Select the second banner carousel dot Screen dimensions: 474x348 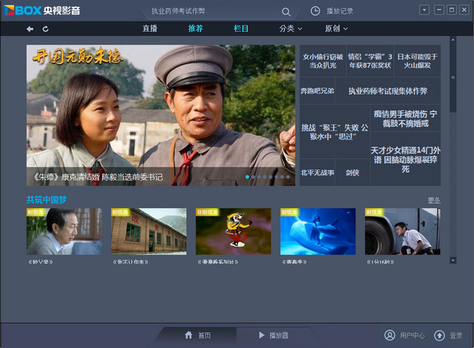click(253, 177)
